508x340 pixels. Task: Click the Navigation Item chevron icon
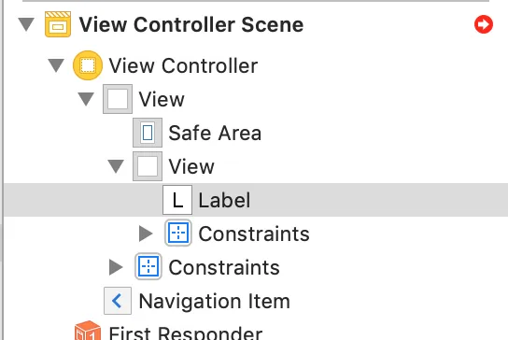coord(118,301)
